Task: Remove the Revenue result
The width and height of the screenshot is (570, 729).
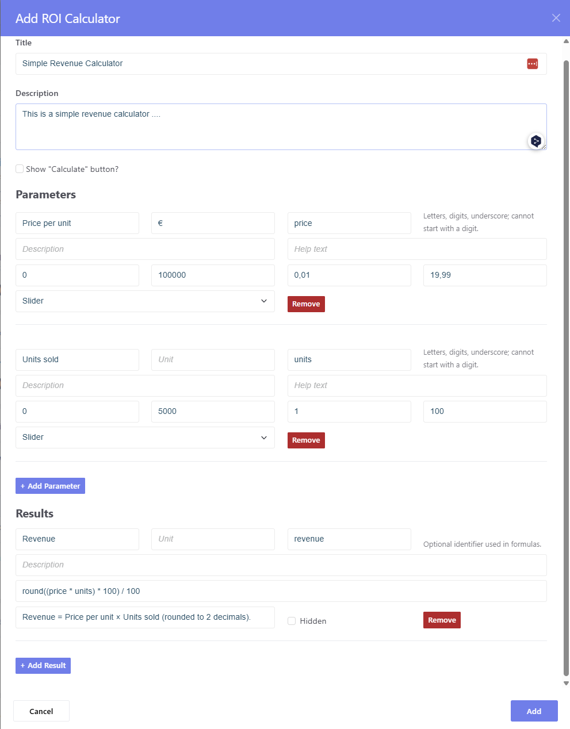Action: [x=442, y=620]
